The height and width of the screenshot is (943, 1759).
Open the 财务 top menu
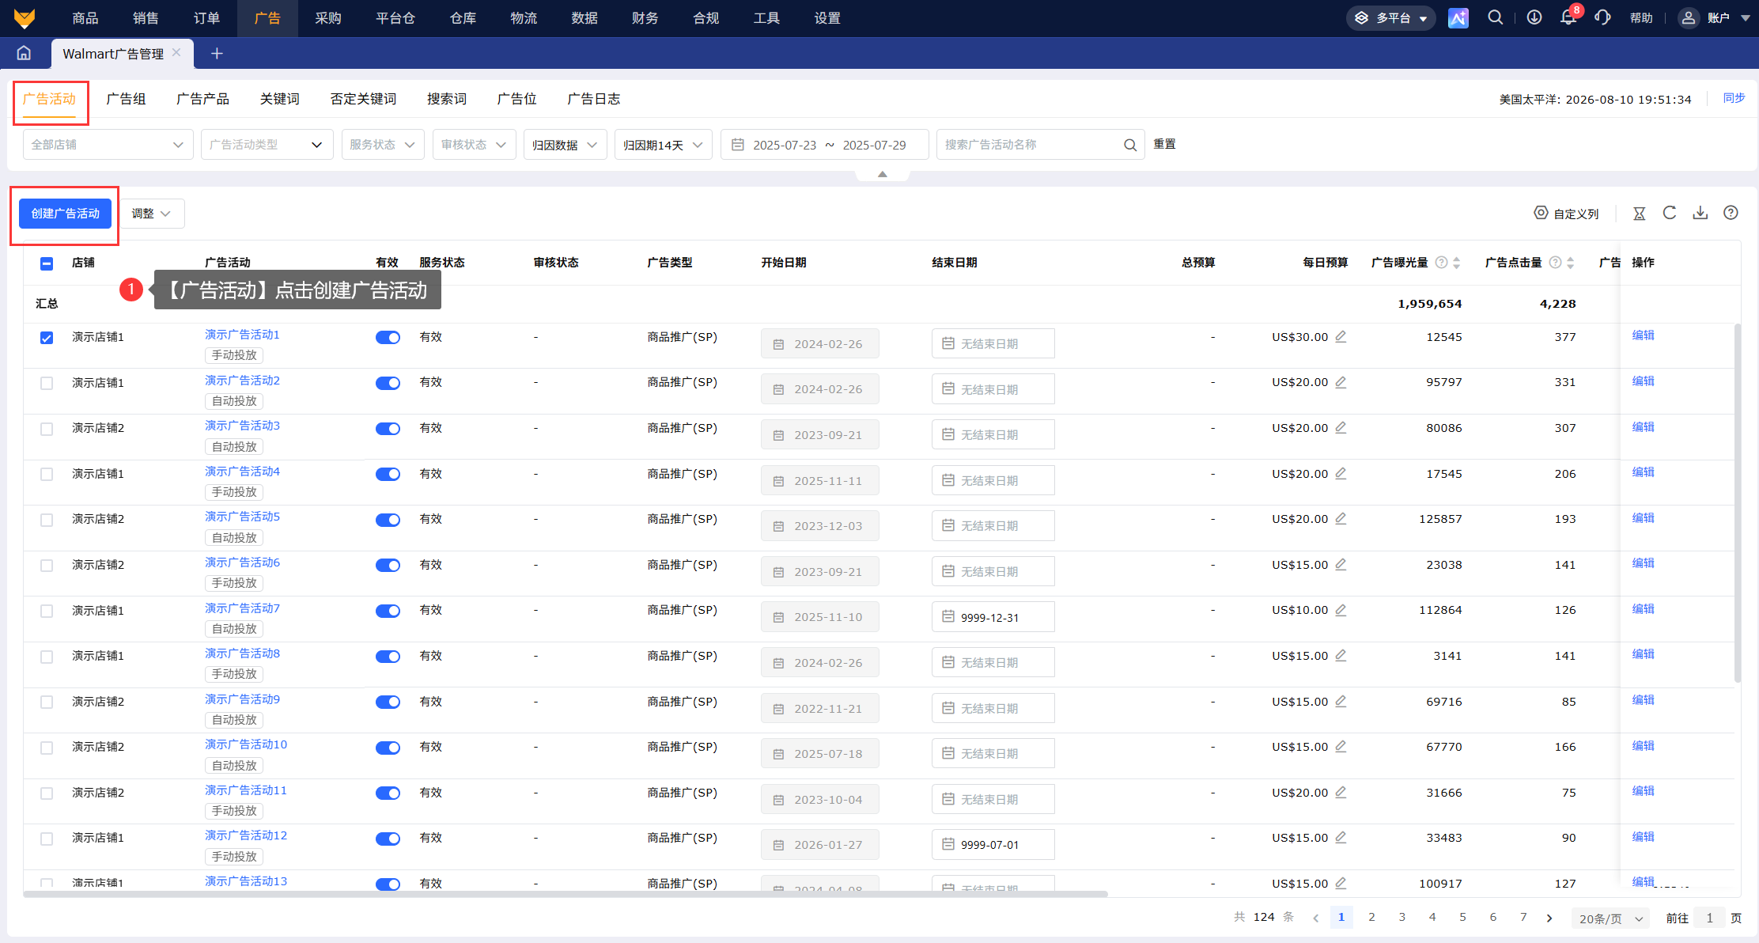[645, 18]
